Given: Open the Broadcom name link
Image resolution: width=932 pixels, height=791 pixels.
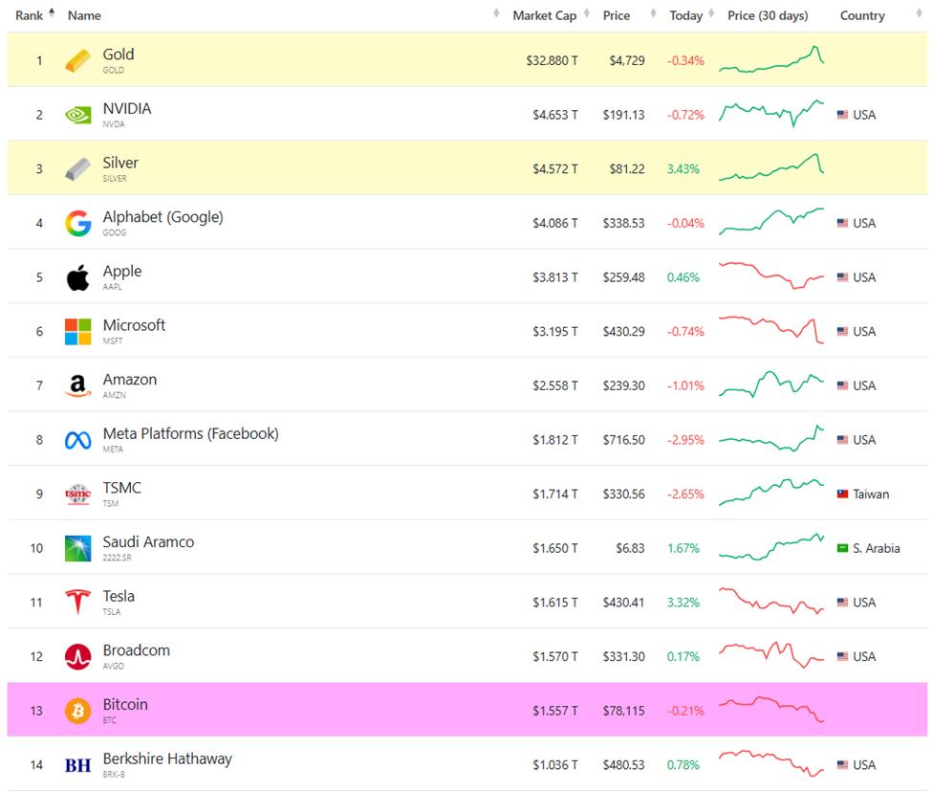Looking at the screenshot, I should [x=136, y=649].
